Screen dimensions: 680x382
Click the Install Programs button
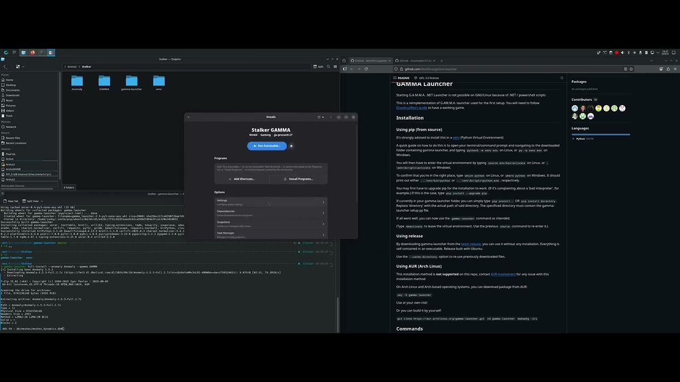(x=299, y=179)
